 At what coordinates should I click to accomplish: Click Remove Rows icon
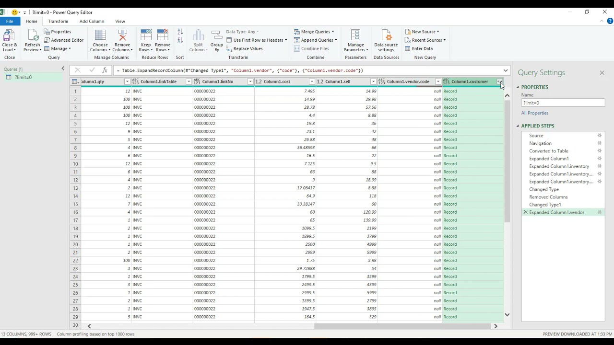coord(163,35)
